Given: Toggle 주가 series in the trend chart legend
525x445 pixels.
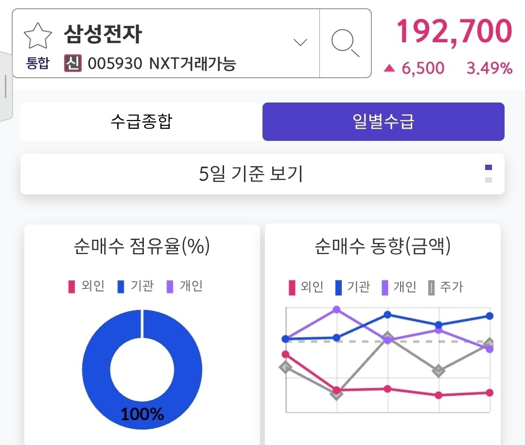Looking at the screenshot, I should [x=445, y=287].
